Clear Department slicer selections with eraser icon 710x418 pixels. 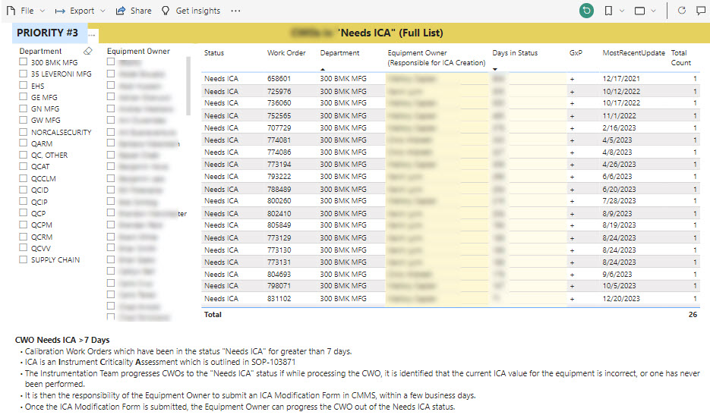click(88, 51)
